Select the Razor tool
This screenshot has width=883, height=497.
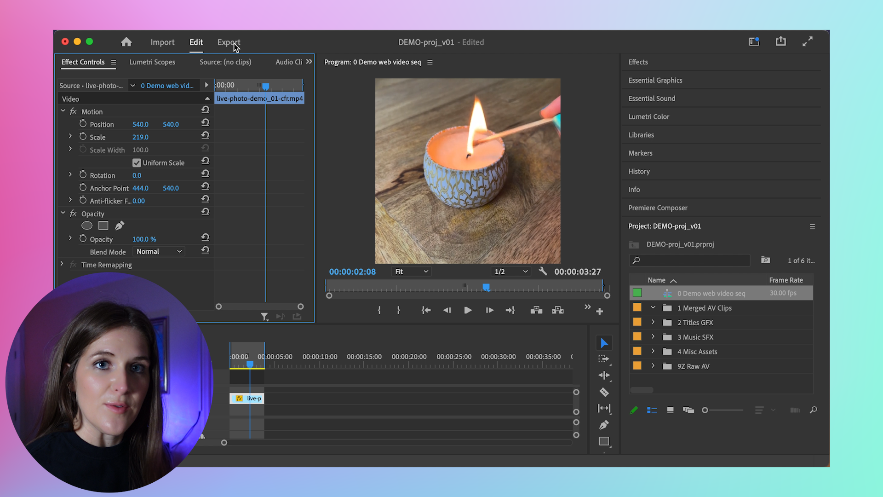[604, 392]
